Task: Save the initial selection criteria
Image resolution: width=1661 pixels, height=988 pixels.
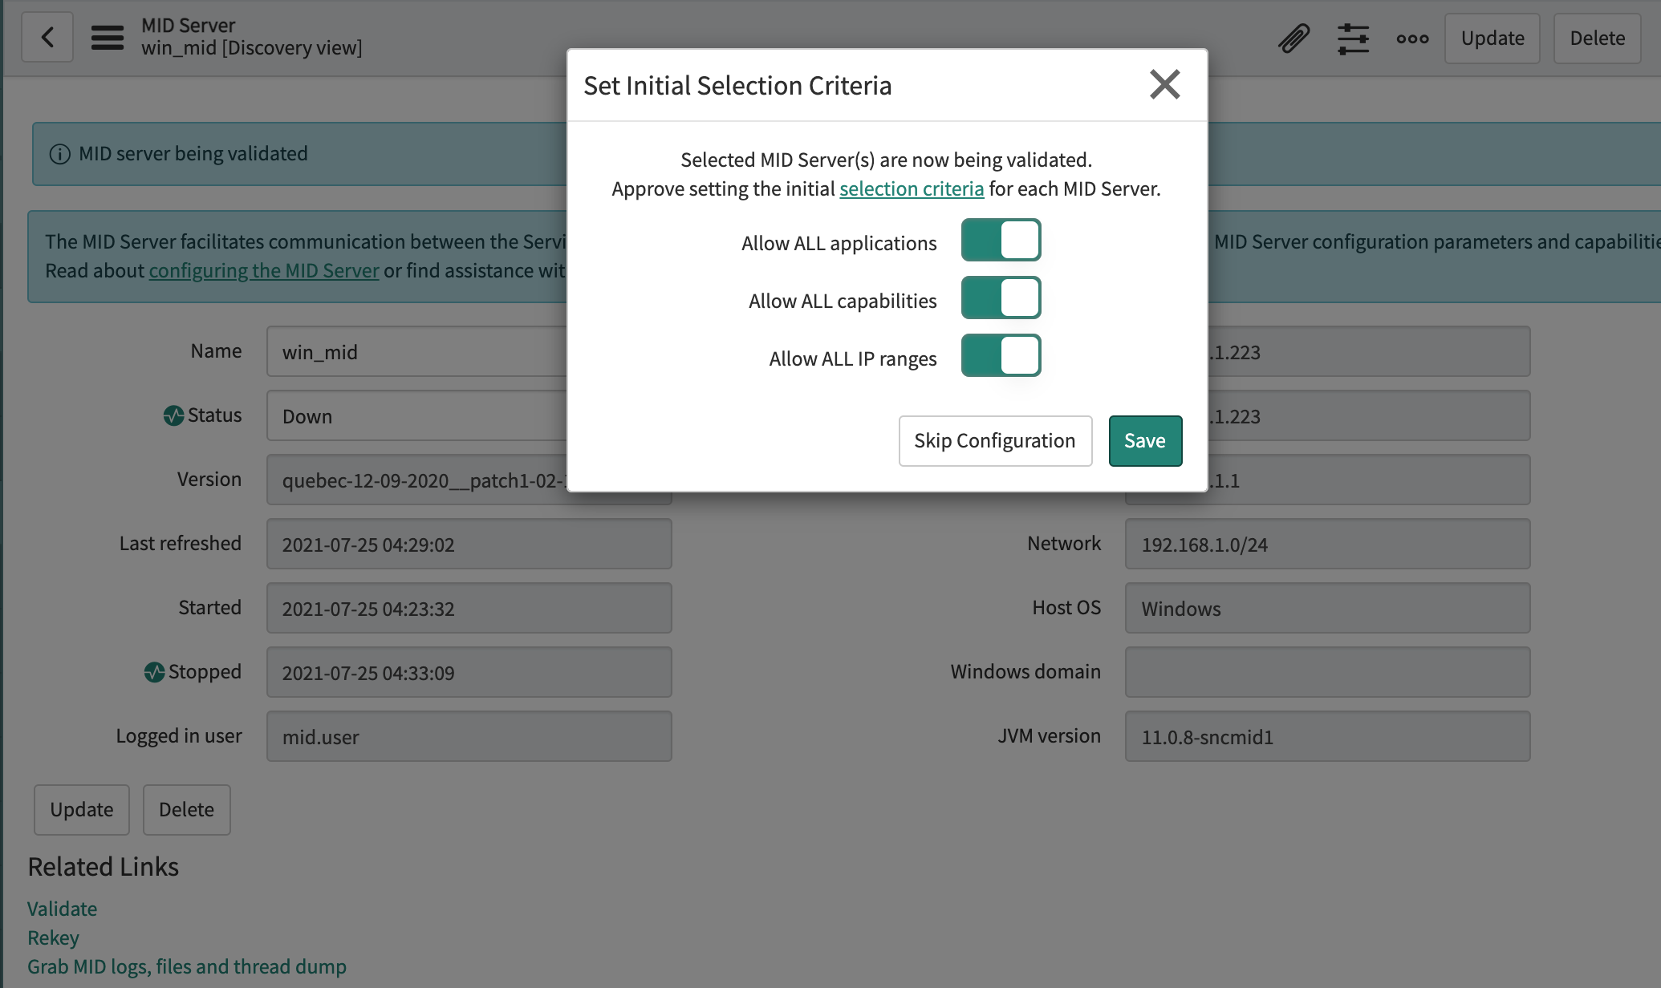Action: click(x=1145, y=440)
